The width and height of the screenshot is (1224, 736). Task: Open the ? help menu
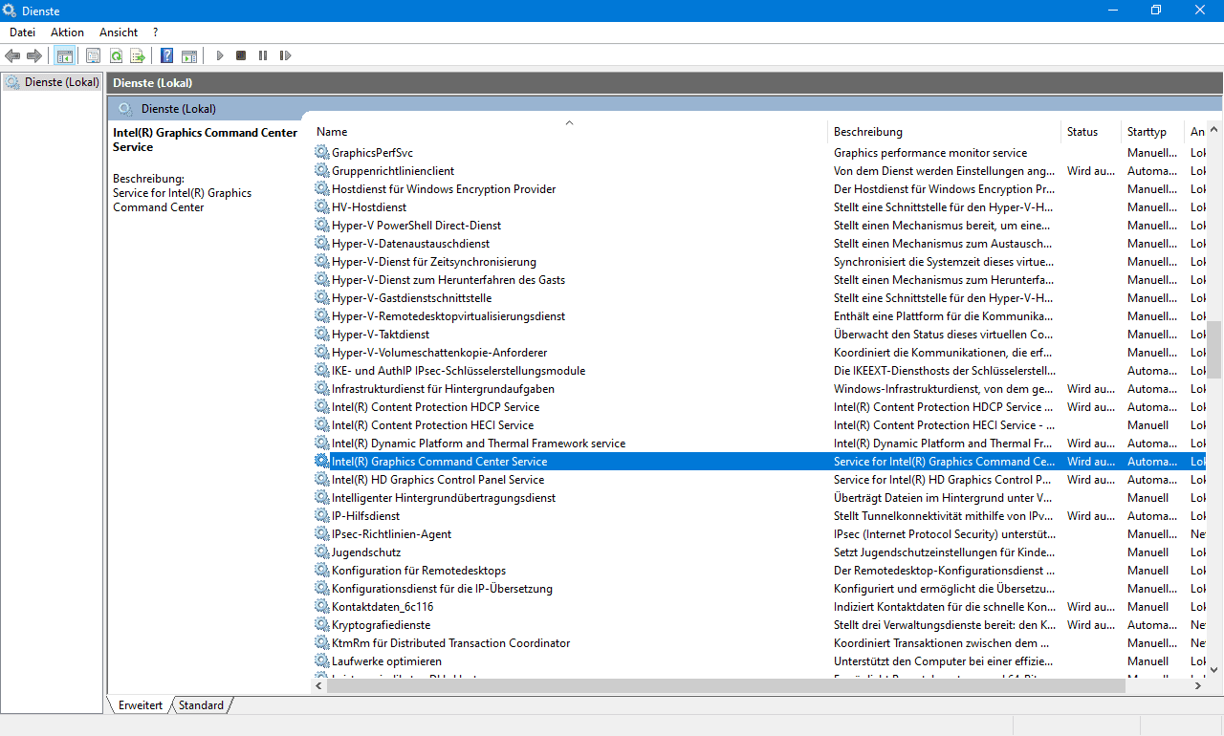(x=155, y=32)
